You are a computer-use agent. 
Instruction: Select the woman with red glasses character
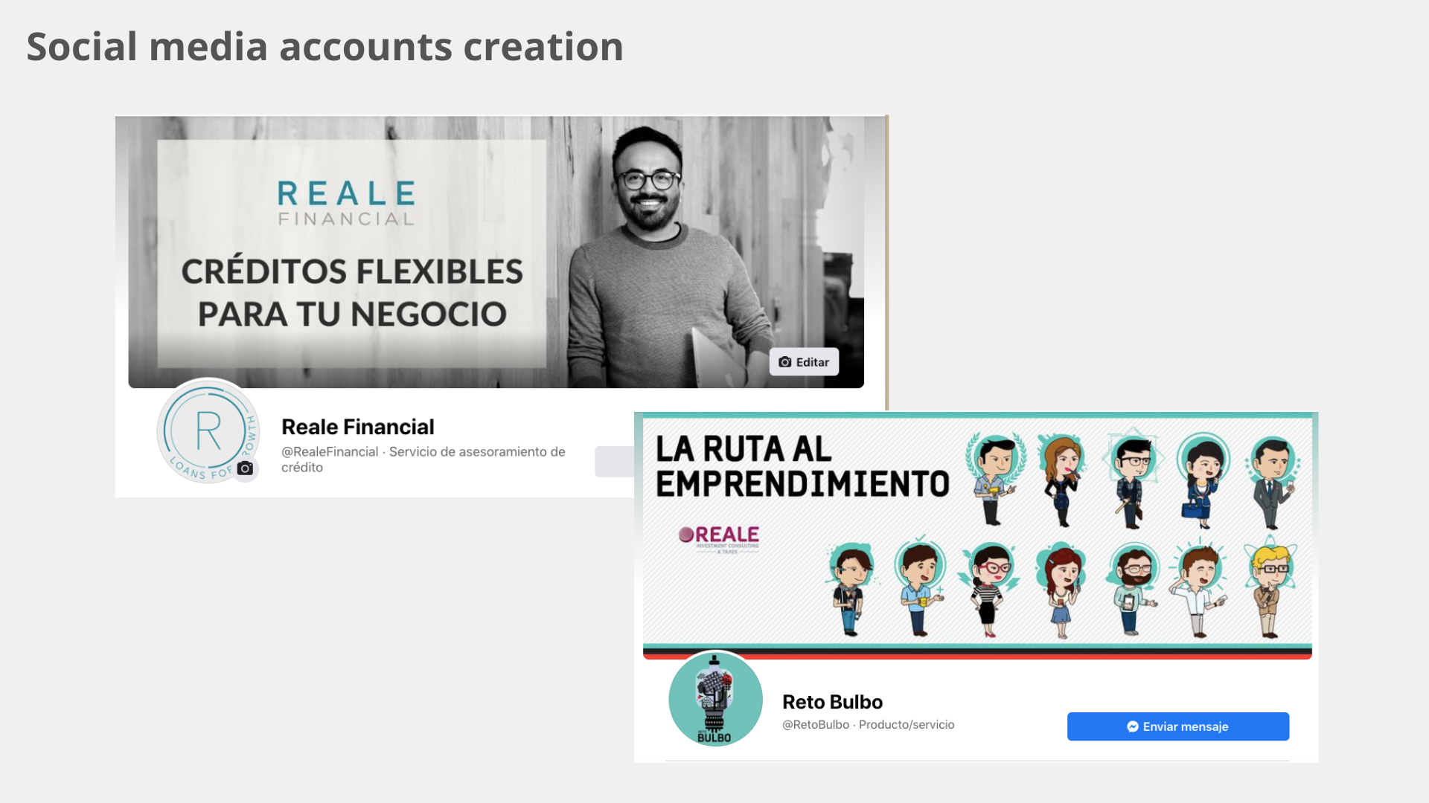click(989, 589)
